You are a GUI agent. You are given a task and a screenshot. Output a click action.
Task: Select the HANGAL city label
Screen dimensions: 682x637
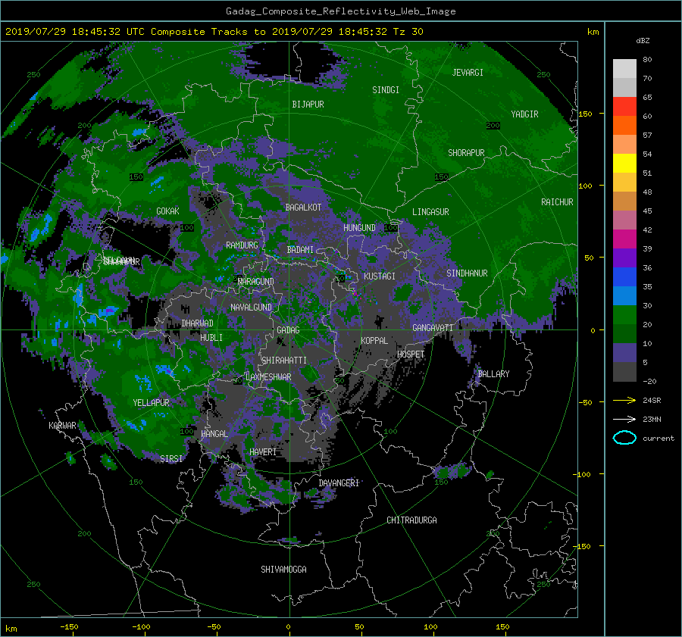[x=214, y=434]
